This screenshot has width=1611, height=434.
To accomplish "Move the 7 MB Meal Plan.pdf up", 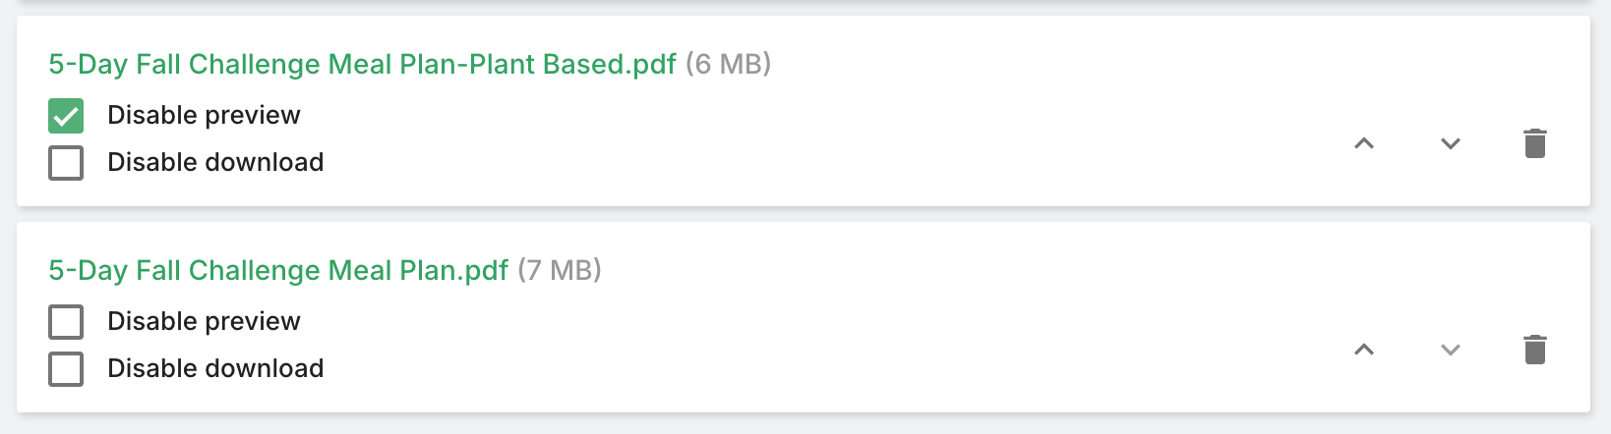I will click(1363, 350).
